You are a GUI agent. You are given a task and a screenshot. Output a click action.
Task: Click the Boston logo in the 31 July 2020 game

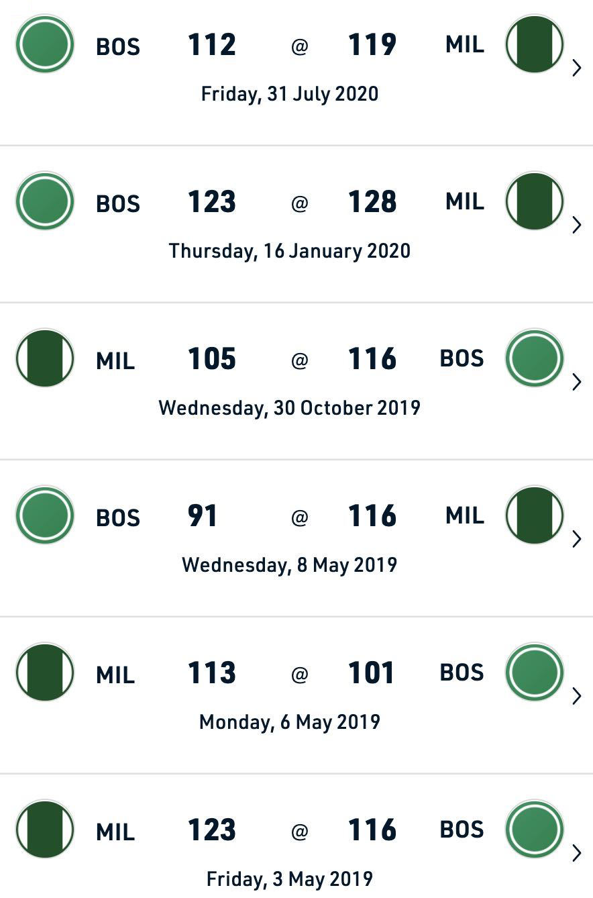point(45,44)
